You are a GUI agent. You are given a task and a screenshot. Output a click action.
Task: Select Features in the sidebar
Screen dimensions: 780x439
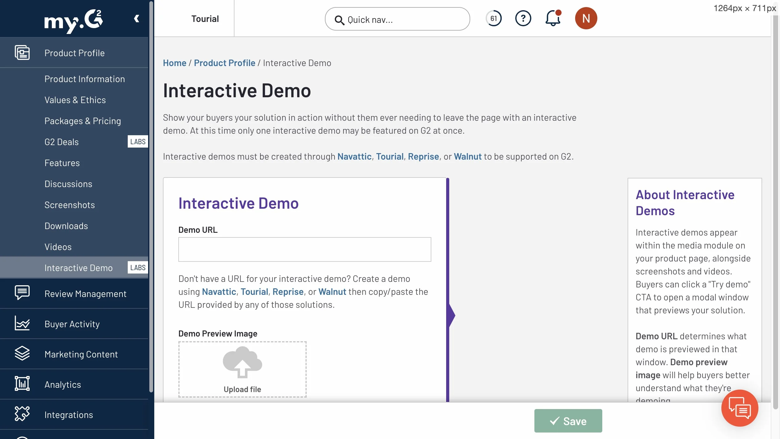pyautogui.click(x=62, y=163)
